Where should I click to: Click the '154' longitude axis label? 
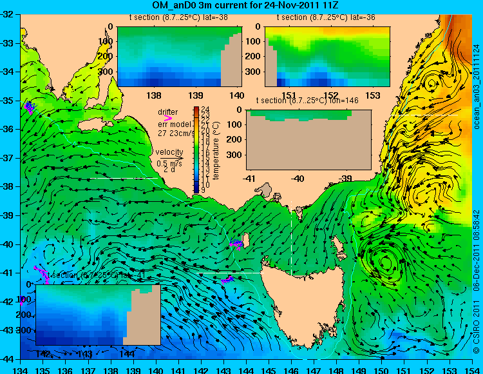472,370
